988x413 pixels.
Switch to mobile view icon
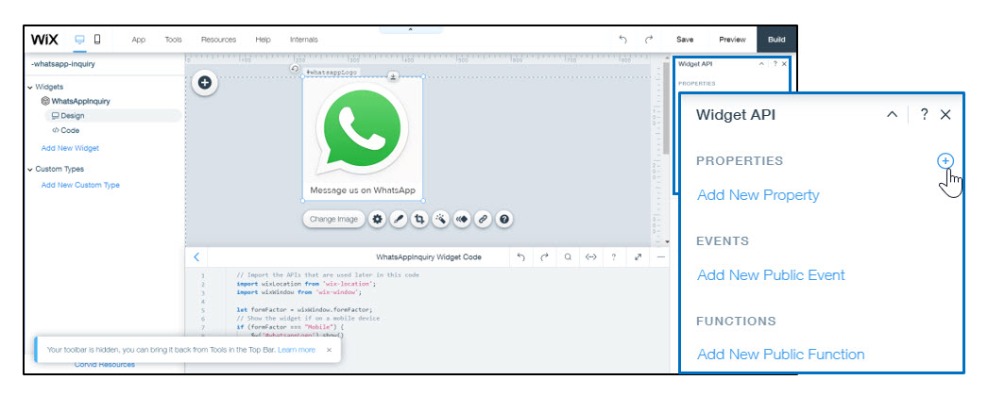[97, 39]
